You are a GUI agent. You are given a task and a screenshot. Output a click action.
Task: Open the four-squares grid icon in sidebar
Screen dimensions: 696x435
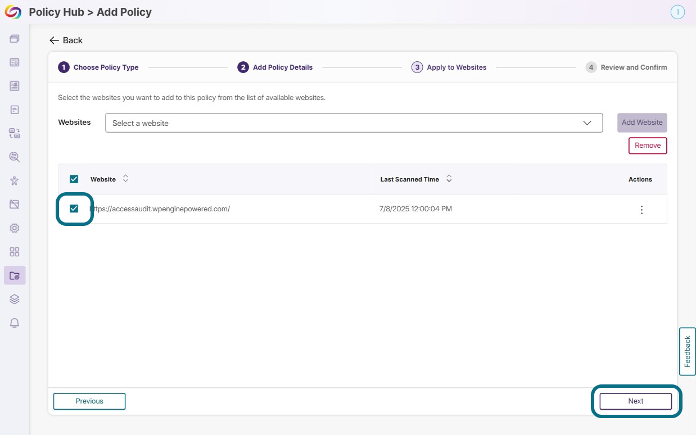tap(15, 252)
